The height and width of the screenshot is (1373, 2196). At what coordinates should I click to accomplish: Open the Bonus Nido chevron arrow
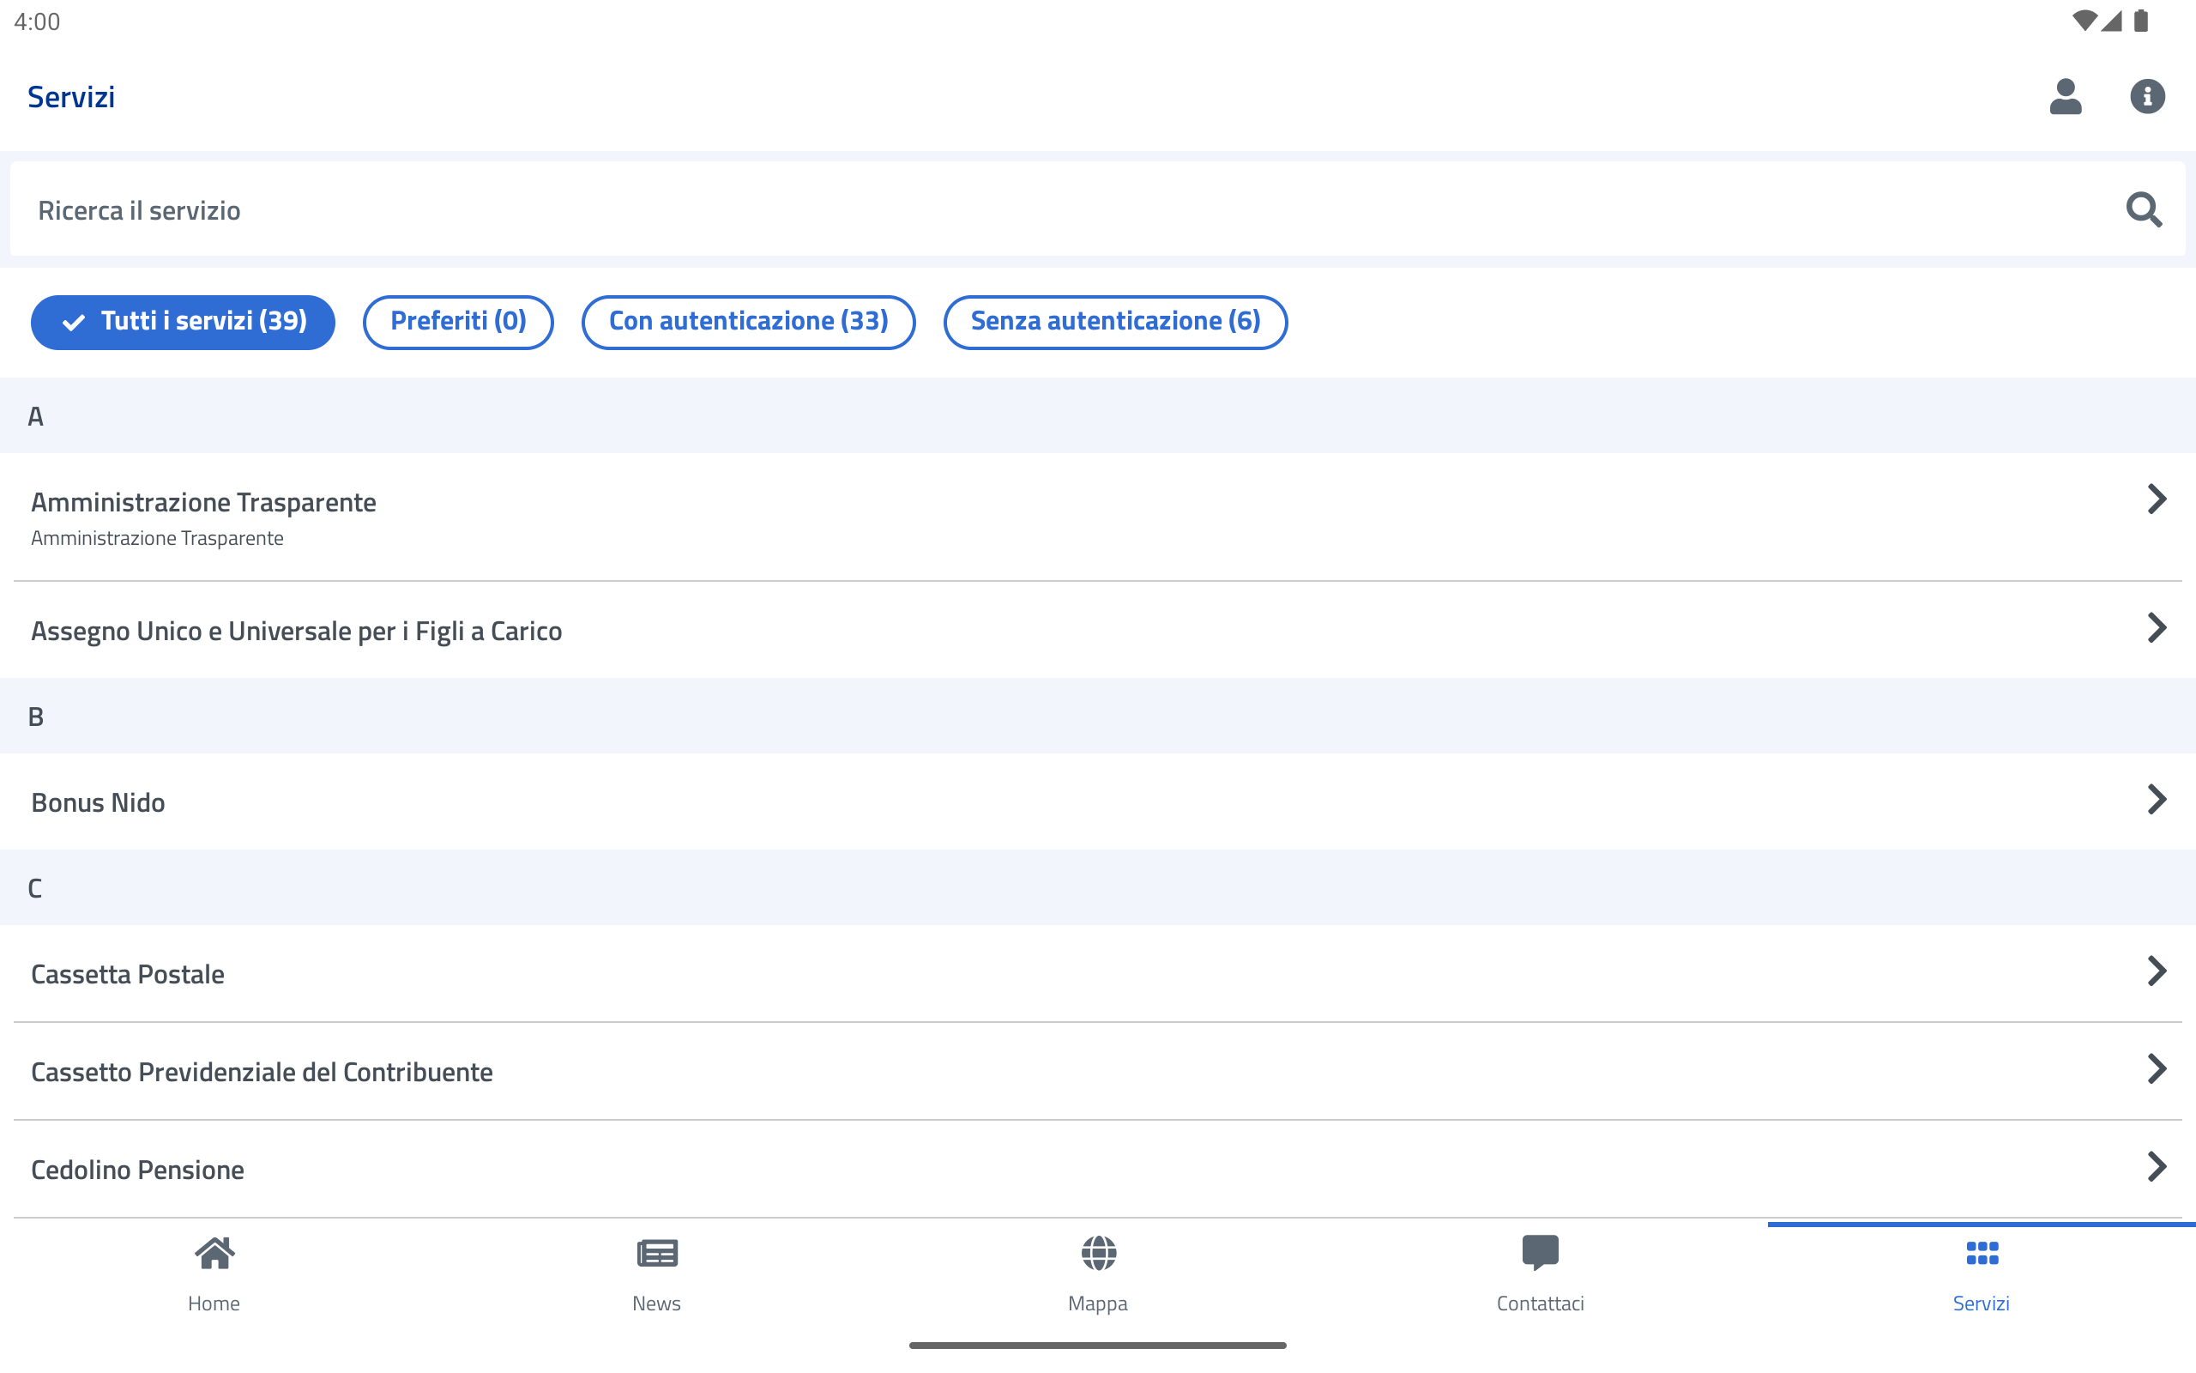pyautogui.click(x=2156, y=800)
